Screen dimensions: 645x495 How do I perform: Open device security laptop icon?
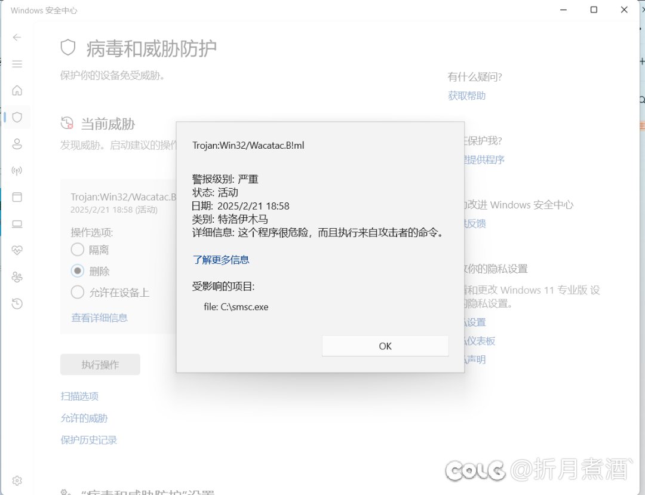coord(17,224)
